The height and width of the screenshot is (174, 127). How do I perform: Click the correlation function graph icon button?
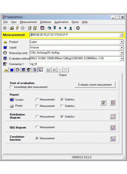(x=113, y=138)
